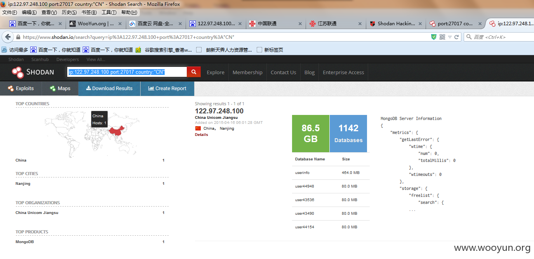Click Download Results button
Viewport: 534px width, 259px height.
pyautogui.click(x=110, y=89)
